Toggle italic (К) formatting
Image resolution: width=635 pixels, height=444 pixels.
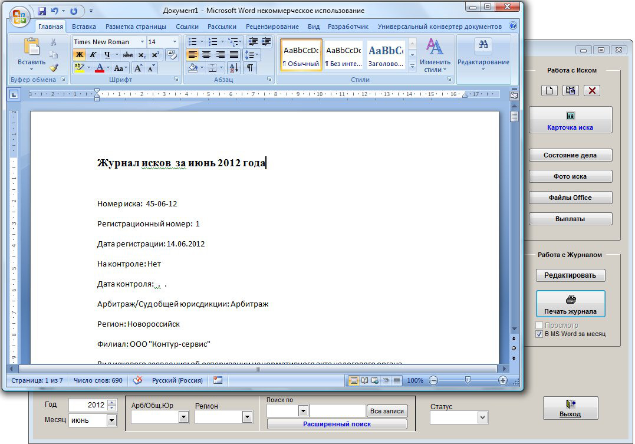pos(93,55)
